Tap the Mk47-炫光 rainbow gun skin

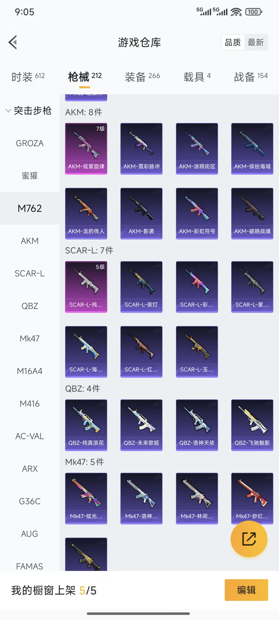[x=86, y=499]
